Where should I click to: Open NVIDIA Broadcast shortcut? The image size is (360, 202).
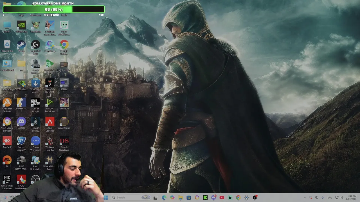(50, 105)
